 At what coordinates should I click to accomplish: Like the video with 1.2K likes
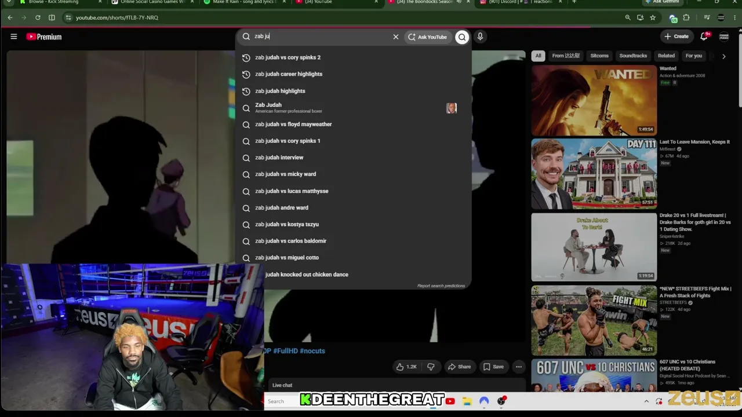(x=407, y=367)
